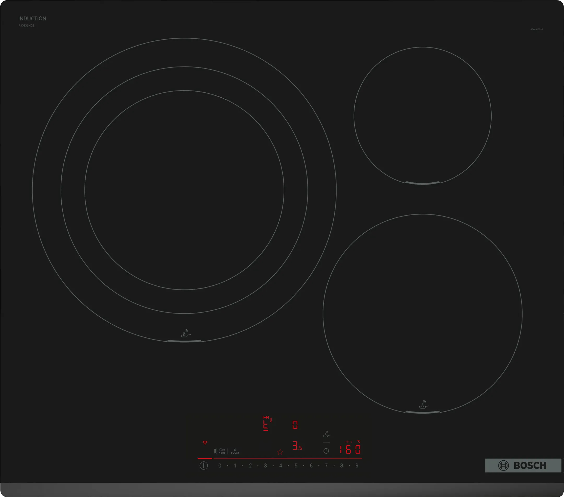Tap the 160 °C temperature display
The width and height of the screenshot is (566, 499).
click(351, 450)
